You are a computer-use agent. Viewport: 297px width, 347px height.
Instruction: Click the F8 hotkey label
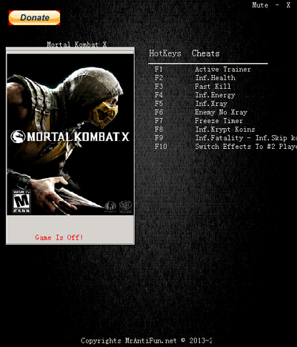159,129
